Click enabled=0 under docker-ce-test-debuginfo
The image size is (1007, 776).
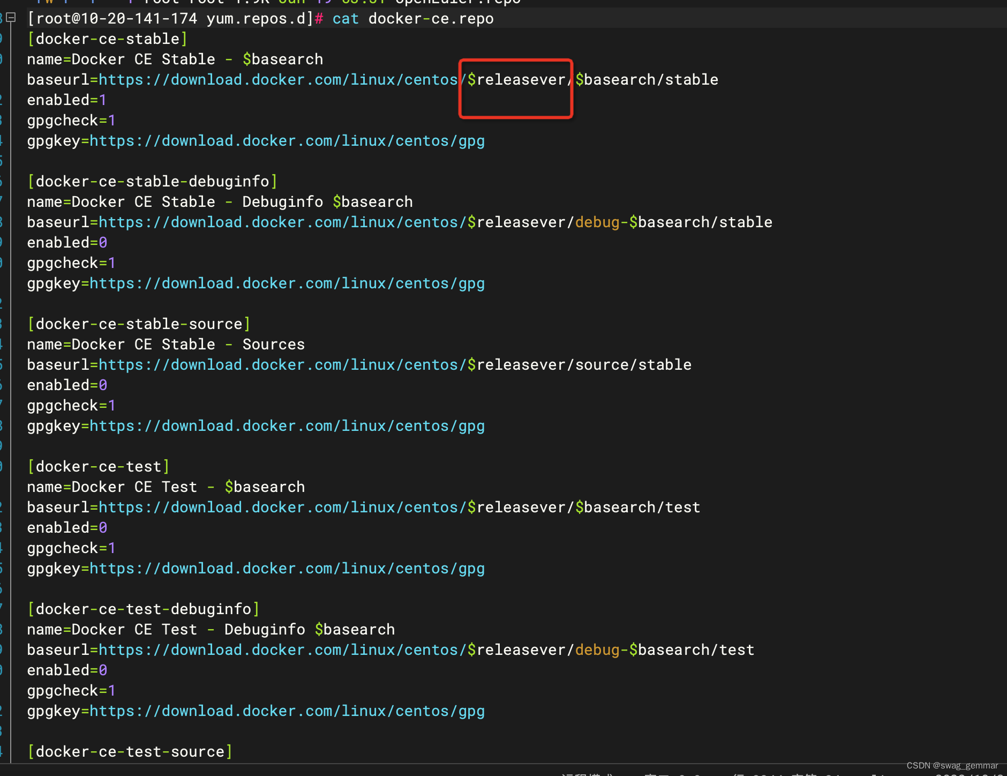67,670
